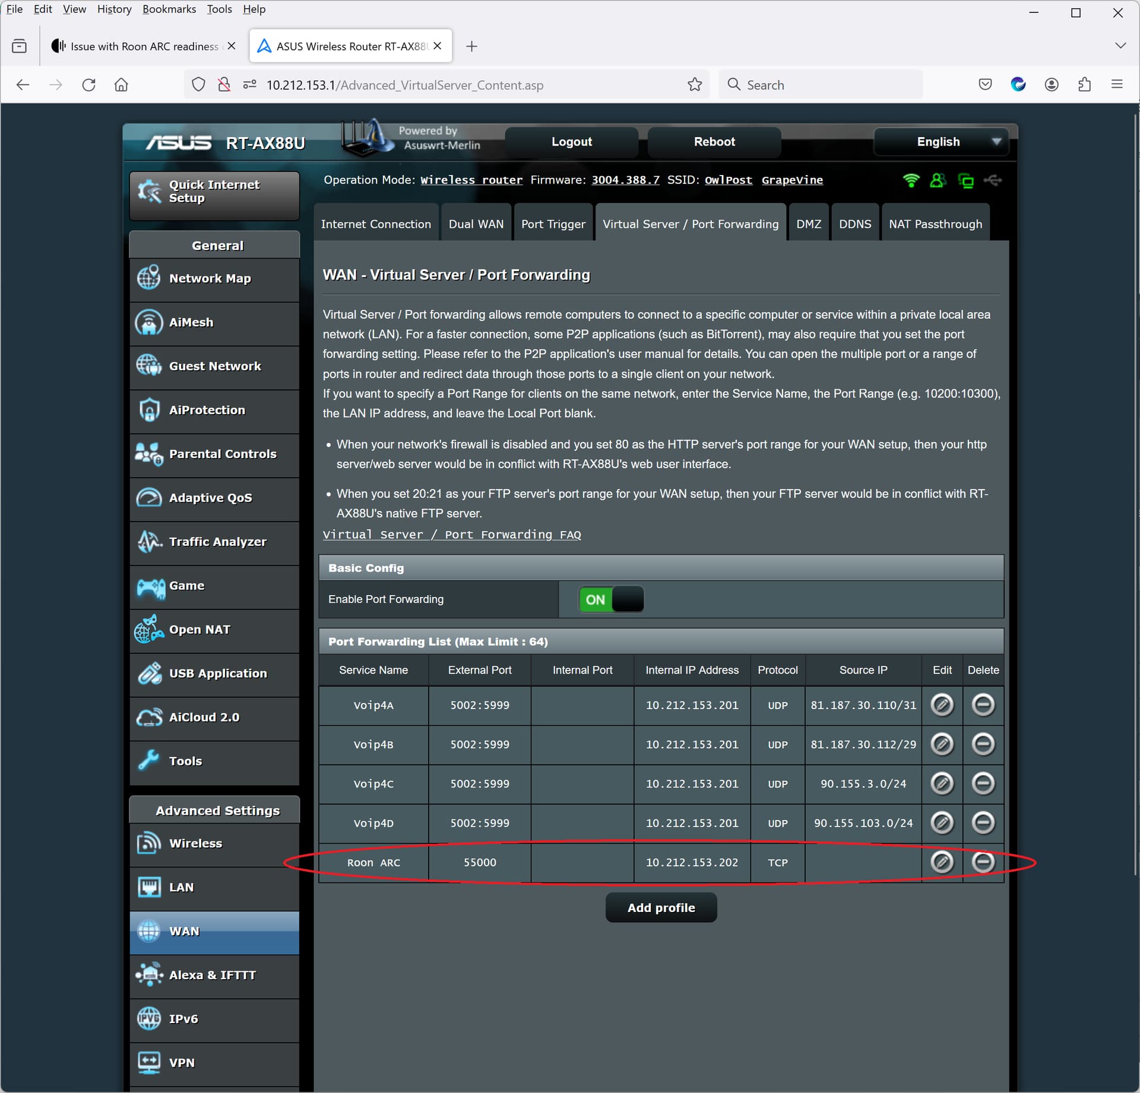The height and width of the screenshot is (1093, 1140).
Task: Open Firefox Tools menu
Action: pos(219,9)
